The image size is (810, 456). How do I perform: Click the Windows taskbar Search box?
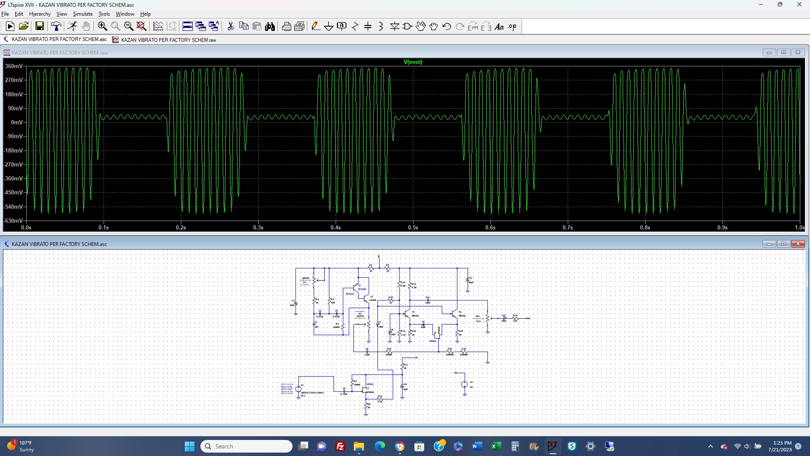pos(246,446)
